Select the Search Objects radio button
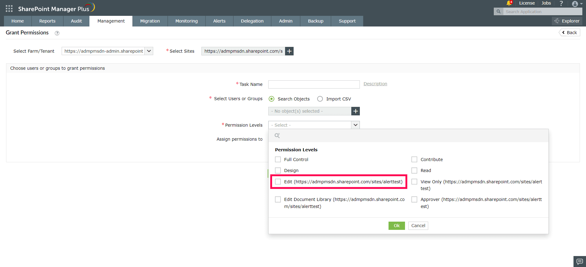This screenshot has width=586, height=267. click(x=271, y=99)
